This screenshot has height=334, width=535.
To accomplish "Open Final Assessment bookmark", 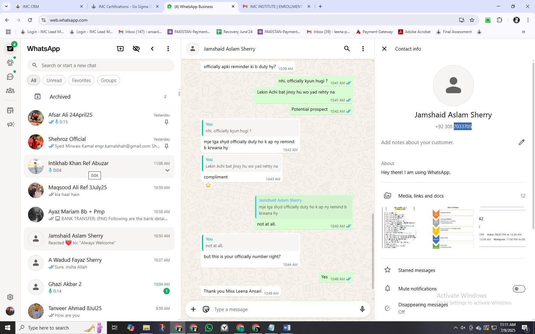I will point(454,32).
